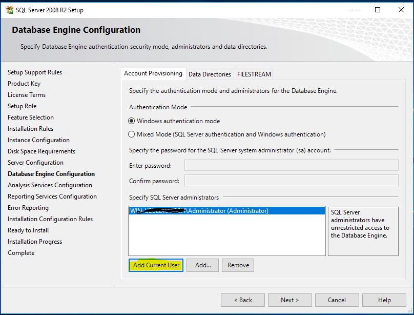Image resolution: width=414 pixels, height=315 pixels.
Task: Click Database Engine Configuration step
Action: click(51, 174)
